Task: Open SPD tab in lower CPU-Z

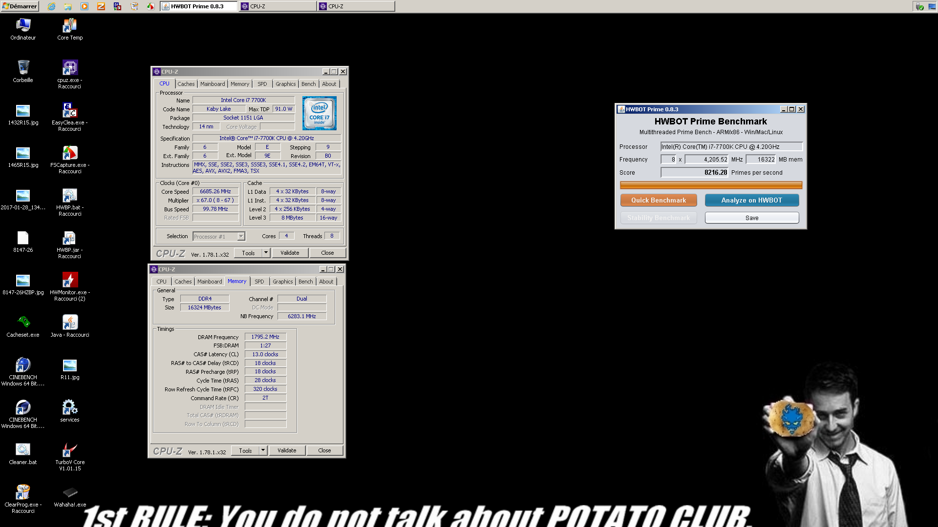Action: [x=259, y=282]
